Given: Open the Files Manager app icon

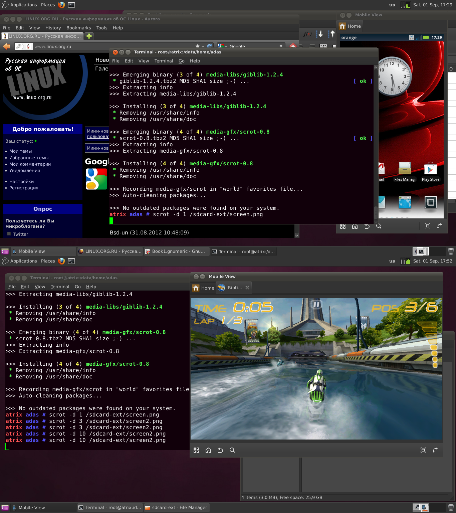Looking at the screenshot, I should click(x=405, y=172).
